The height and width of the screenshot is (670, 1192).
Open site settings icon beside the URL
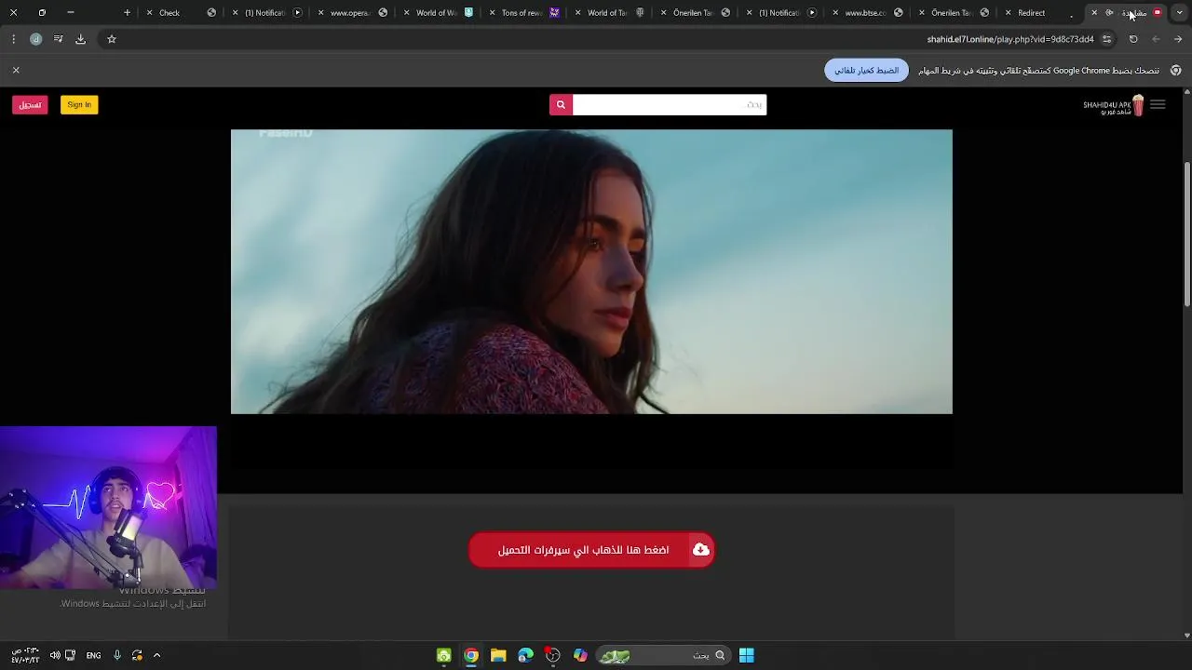click(1106, 39)
